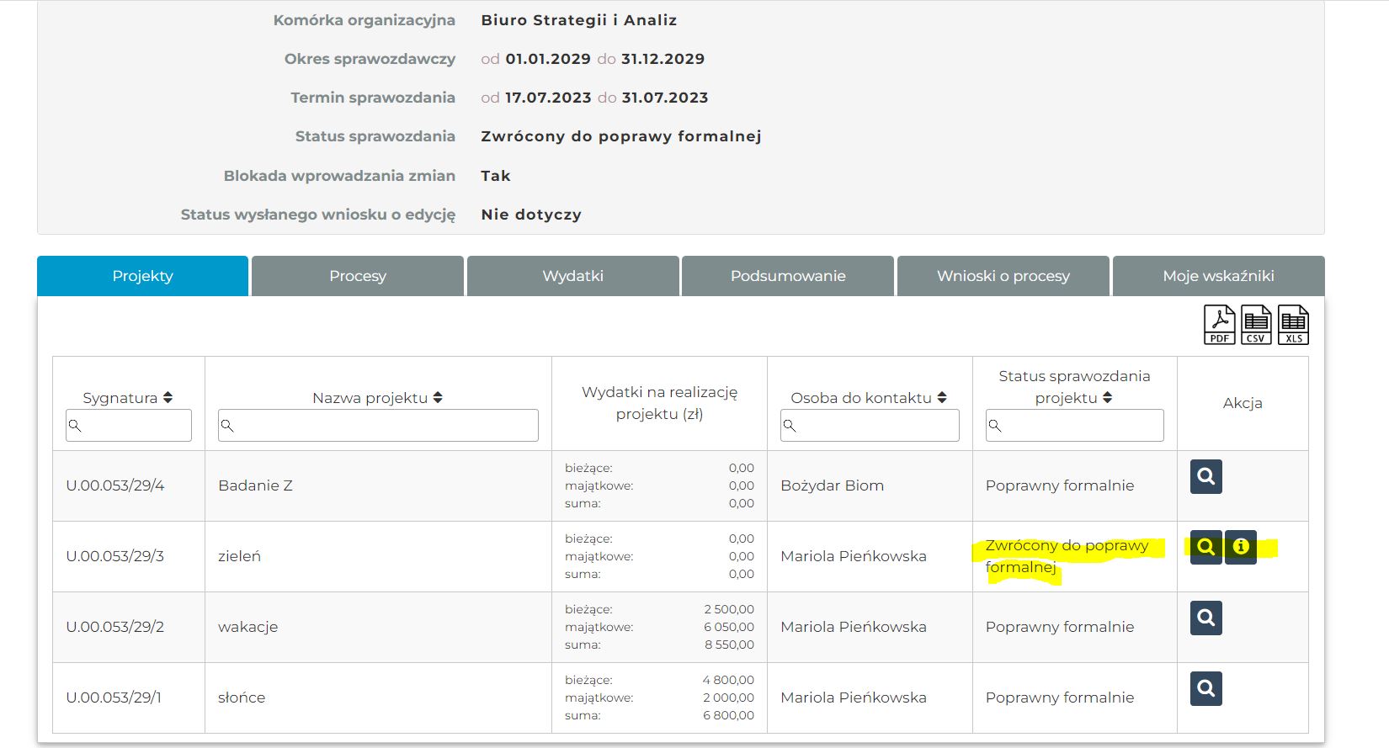Open details of project Badanie Z

point(1205,476)
